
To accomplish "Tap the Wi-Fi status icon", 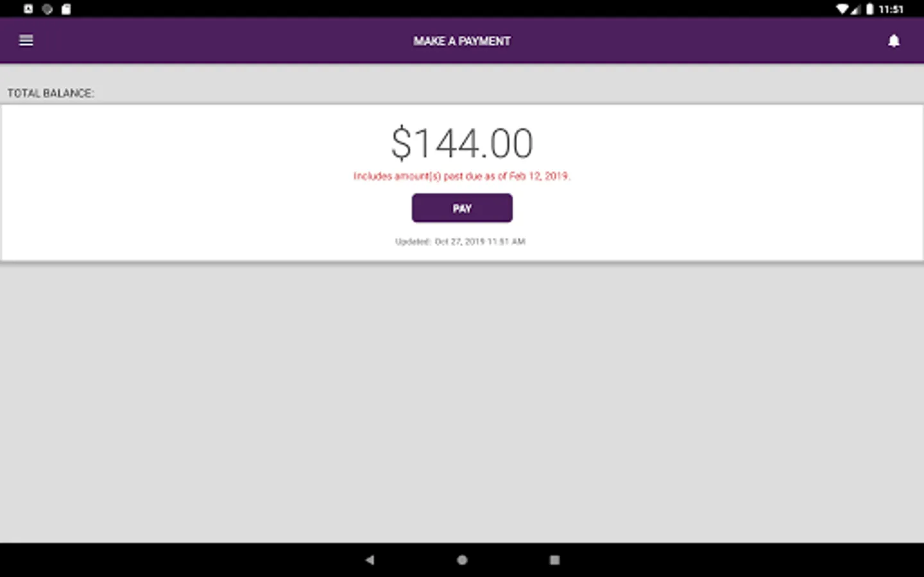I will click(842, 9).
